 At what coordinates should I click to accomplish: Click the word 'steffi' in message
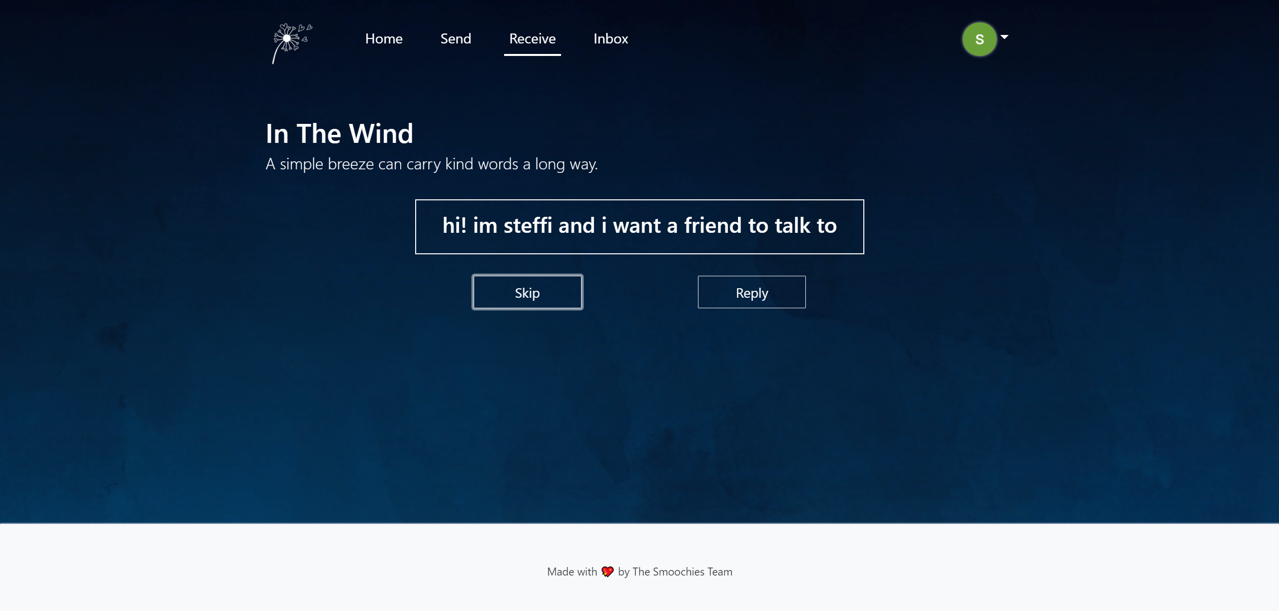tap(528, 226)
